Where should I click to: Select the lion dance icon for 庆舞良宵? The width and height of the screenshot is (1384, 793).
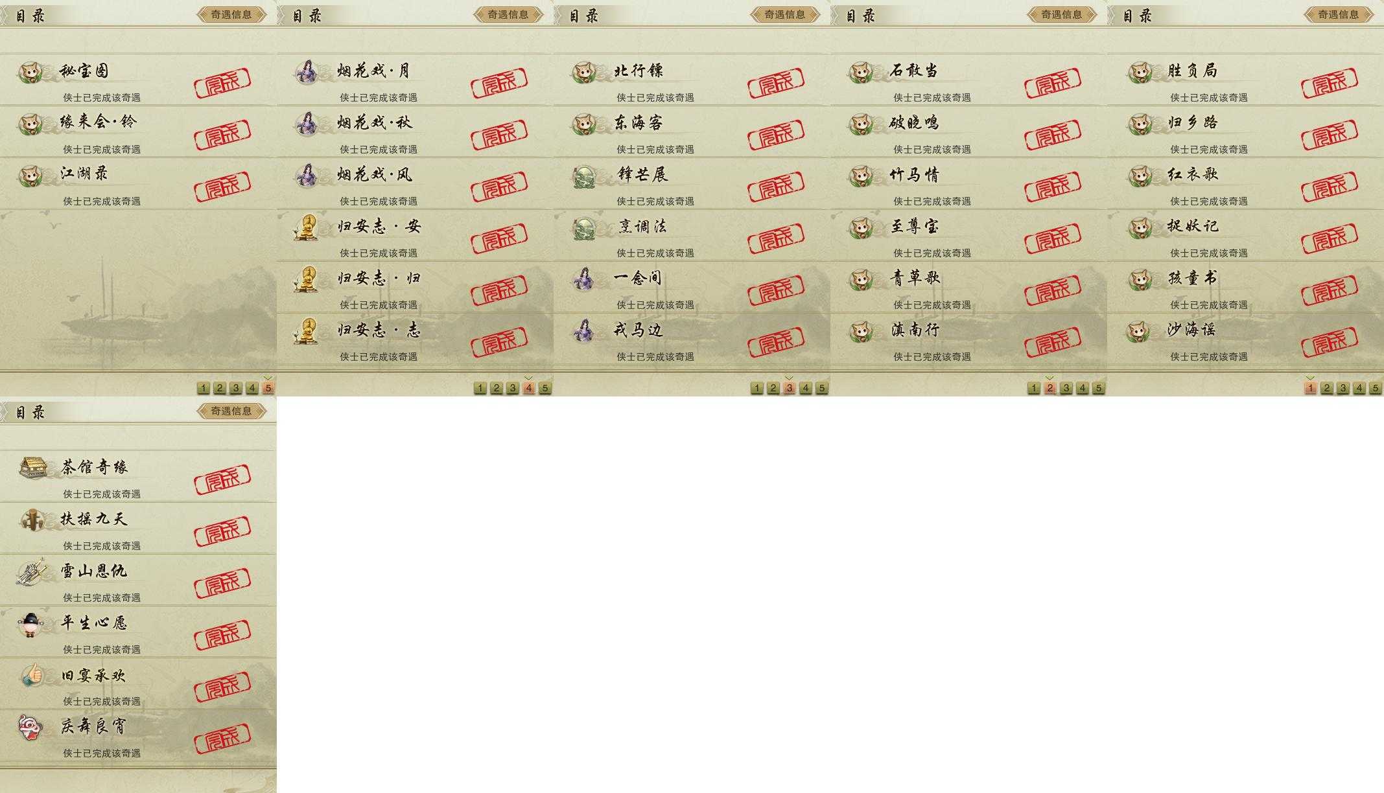coord(30,728)
